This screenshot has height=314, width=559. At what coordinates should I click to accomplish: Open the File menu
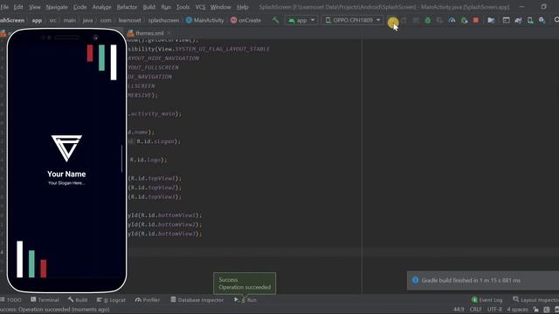tap(4, 7)
